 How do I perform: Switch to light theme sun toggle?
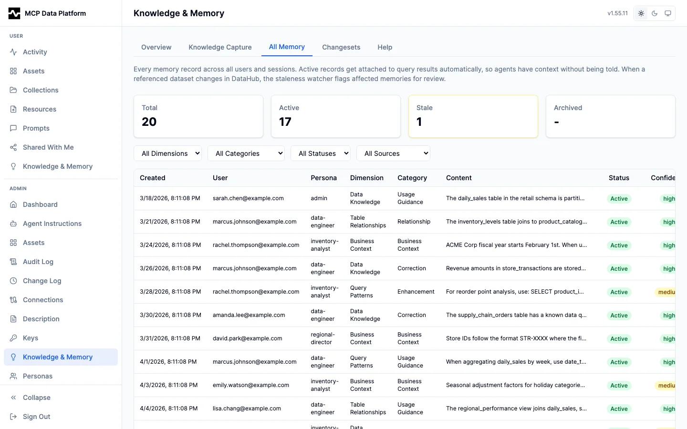pyautogui.click(x=641, y=13)
